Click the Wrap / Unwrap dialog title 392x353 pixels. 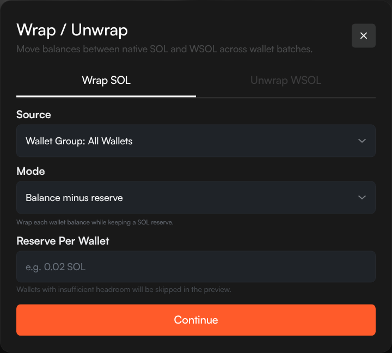point(72,29)
